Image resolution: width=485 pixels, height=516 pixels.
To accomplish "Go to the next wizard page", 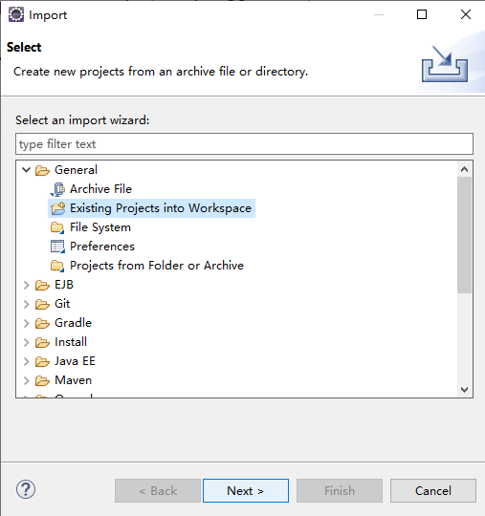I will point(246,490).
